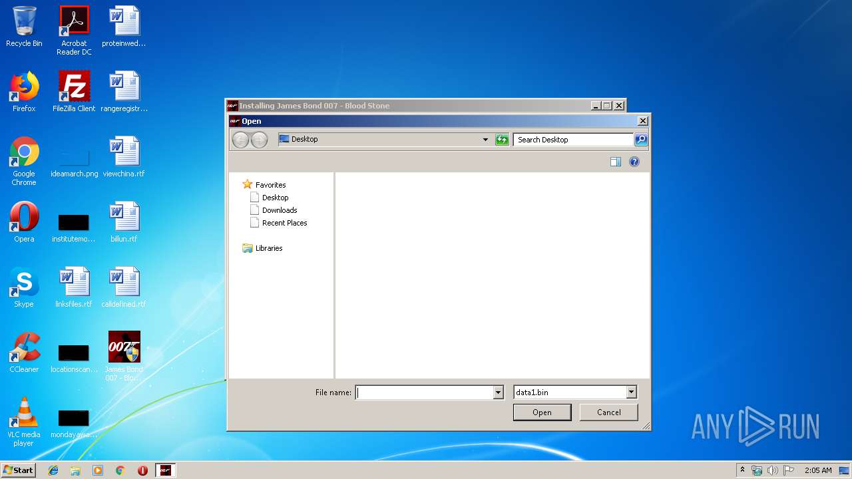Select calldefined.rtf on the desktop
Screen dimensions: 852x479
(x=124, y=287)
